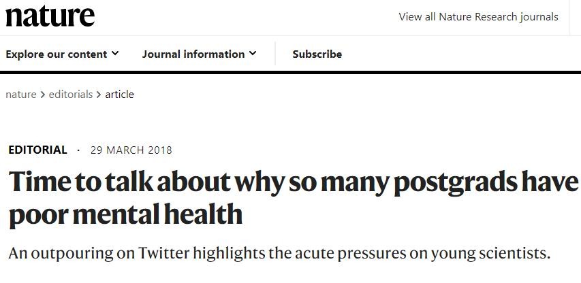Screen dimensions: 581x283
Task: Click breadcrumb arrow between nature and editorials
Action: (43, 95)
